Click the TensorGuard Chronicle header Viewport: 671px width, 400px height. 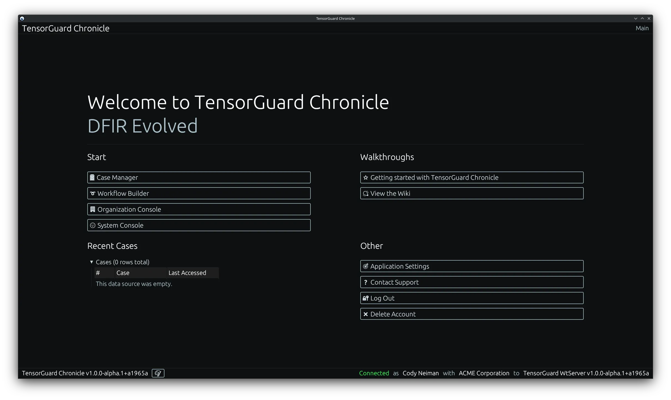[66, 28]
